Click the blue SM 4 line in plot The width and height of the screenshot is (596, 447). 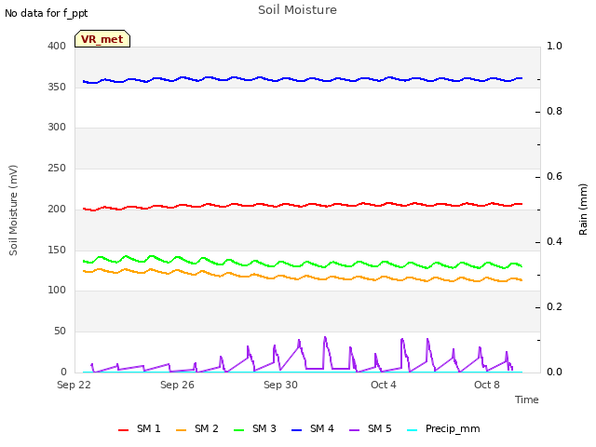[x=303, y=81]
